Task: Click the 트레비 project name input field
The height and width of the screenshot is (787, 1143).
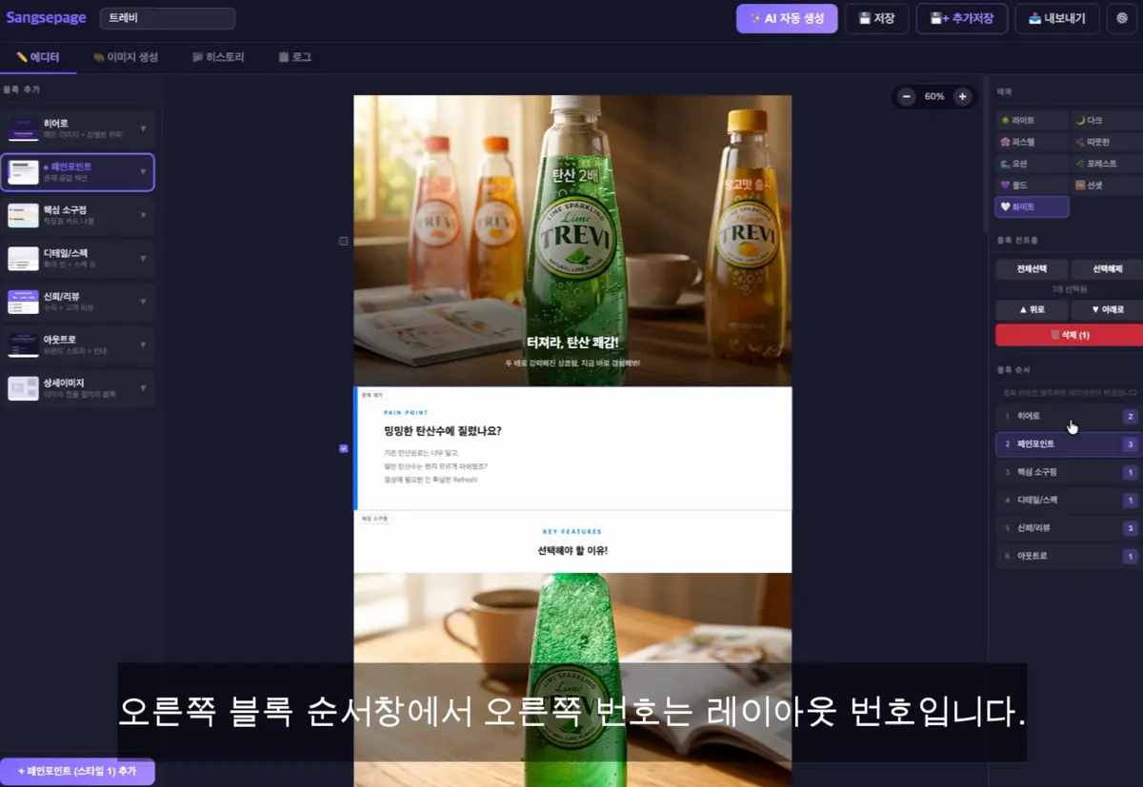Action: point(168,18)
